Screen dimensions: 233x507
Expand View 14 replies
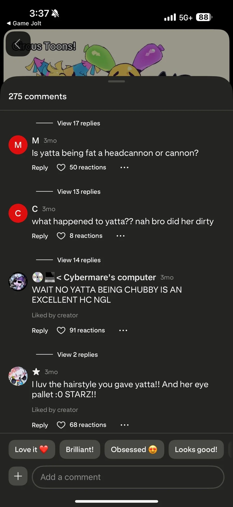click(x=79, y=260)
